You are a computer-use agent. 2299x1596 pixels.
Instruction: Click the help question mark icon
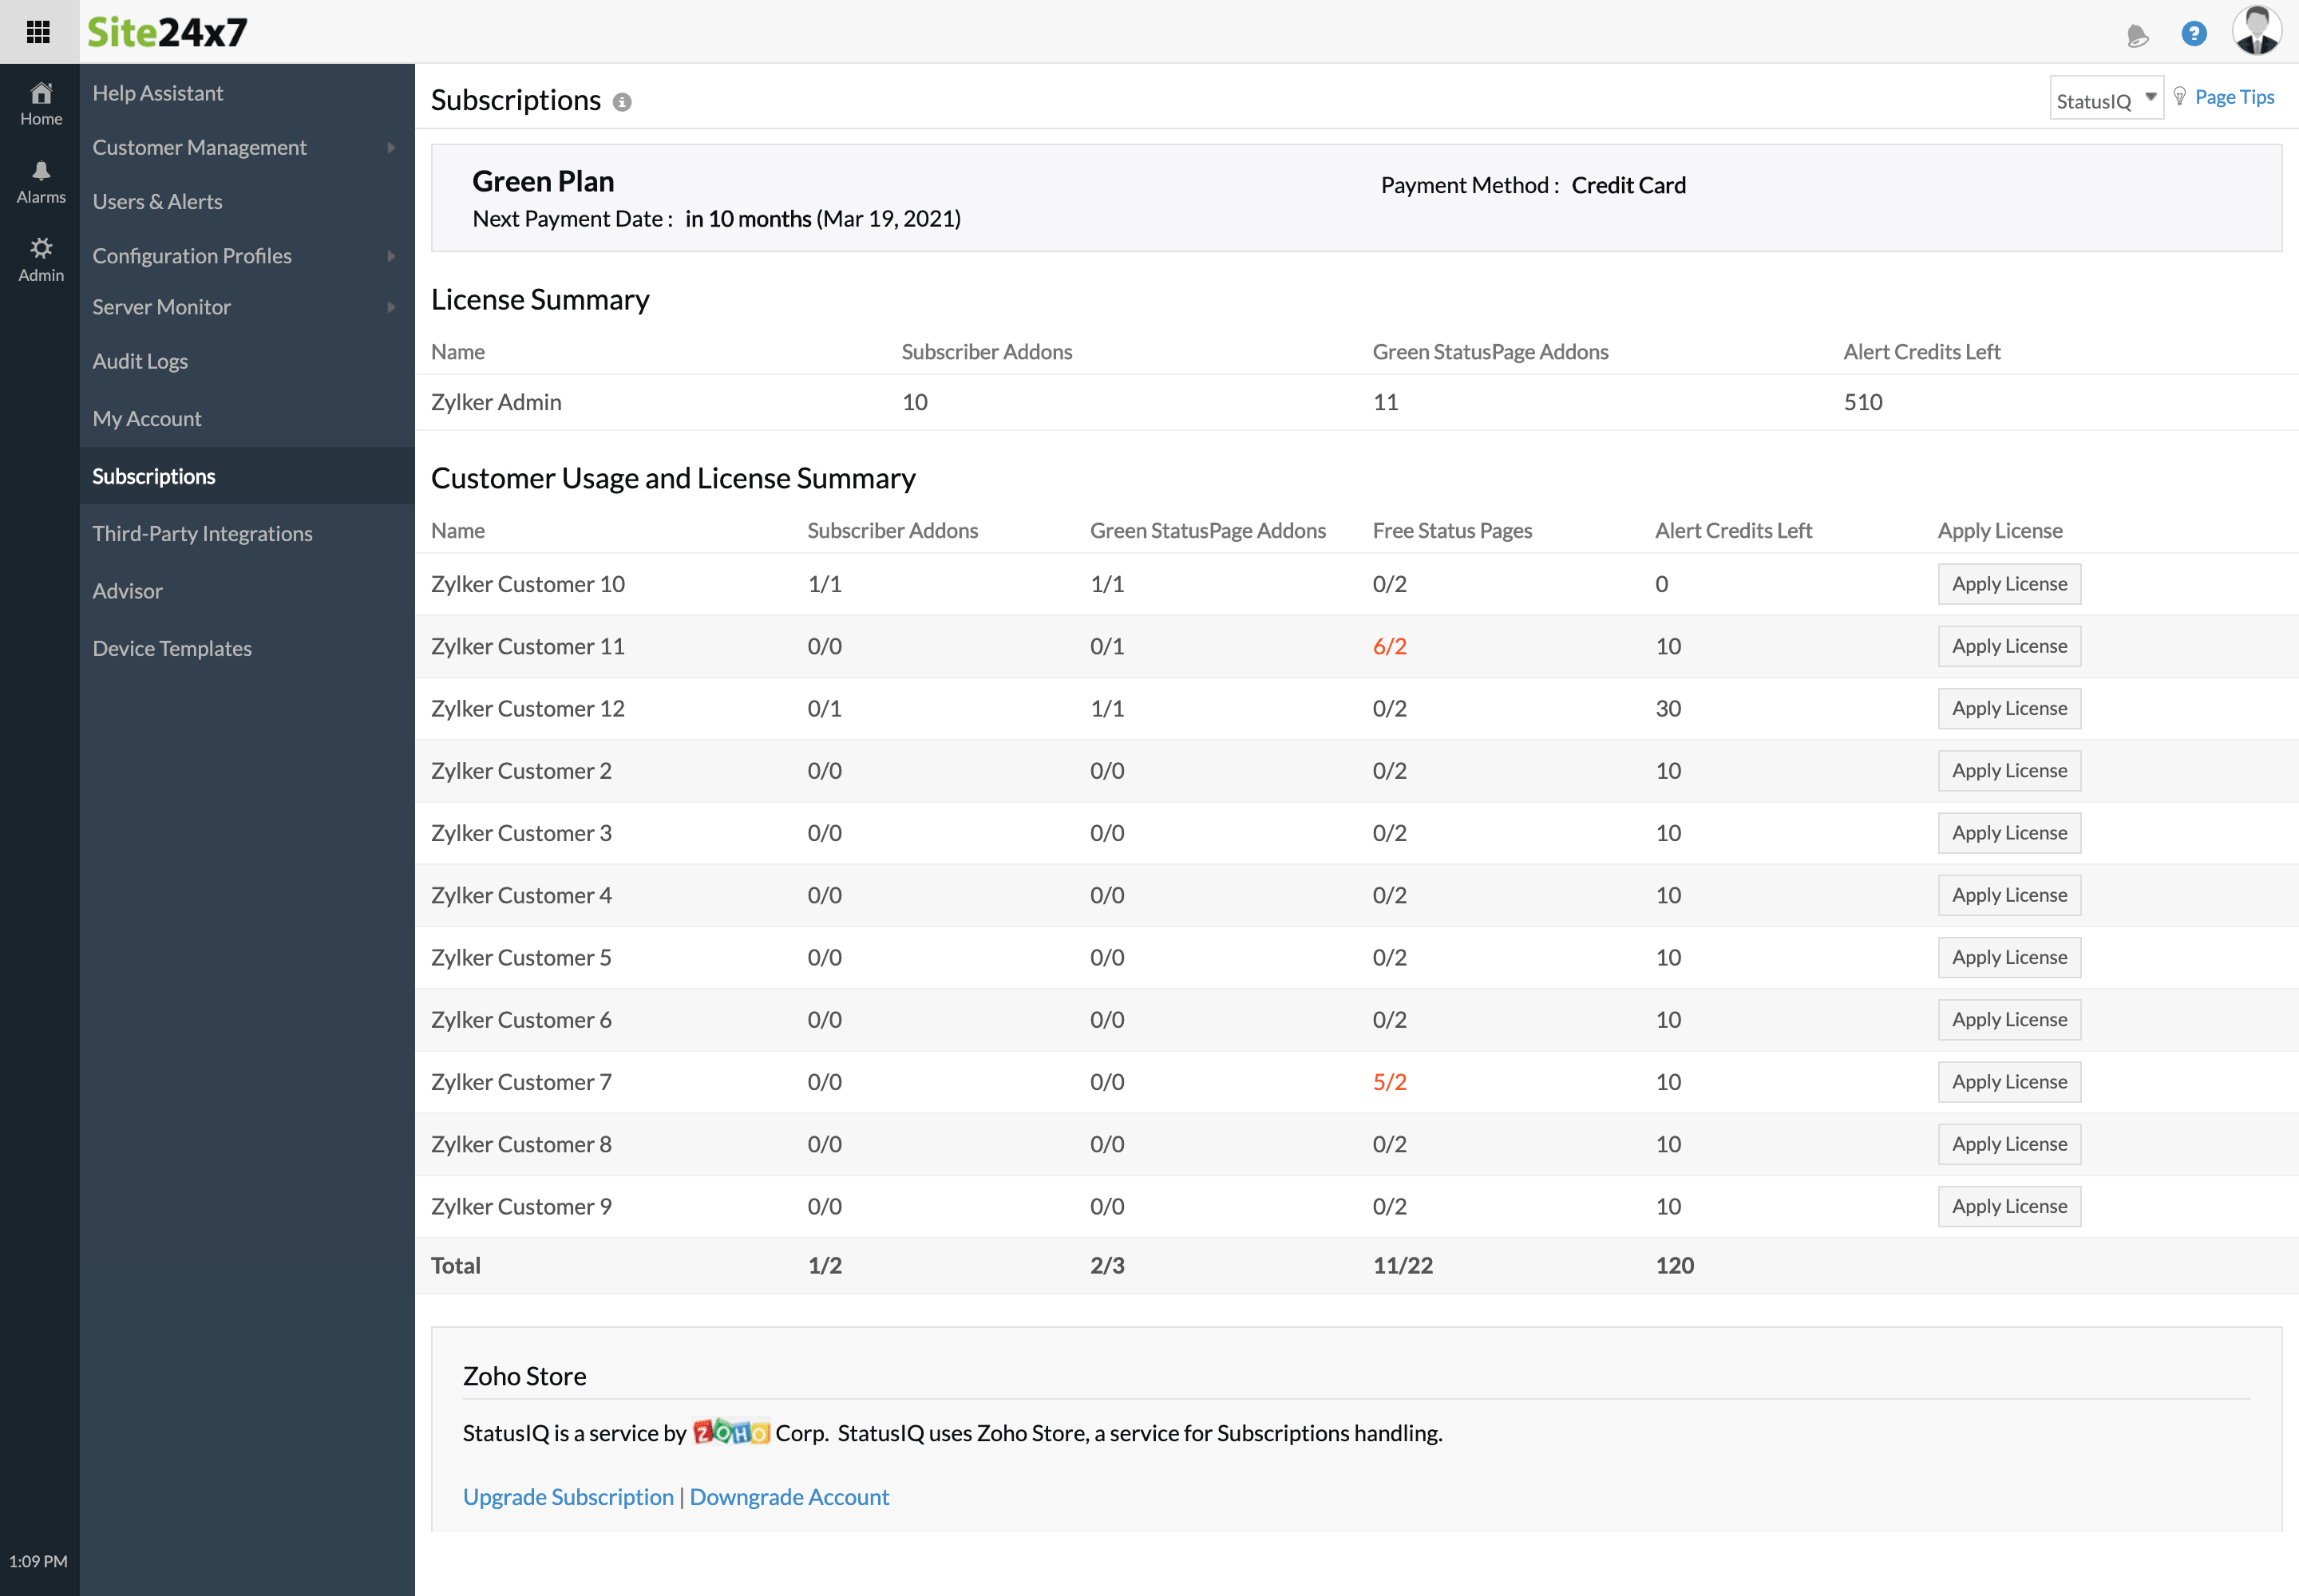2194,31
